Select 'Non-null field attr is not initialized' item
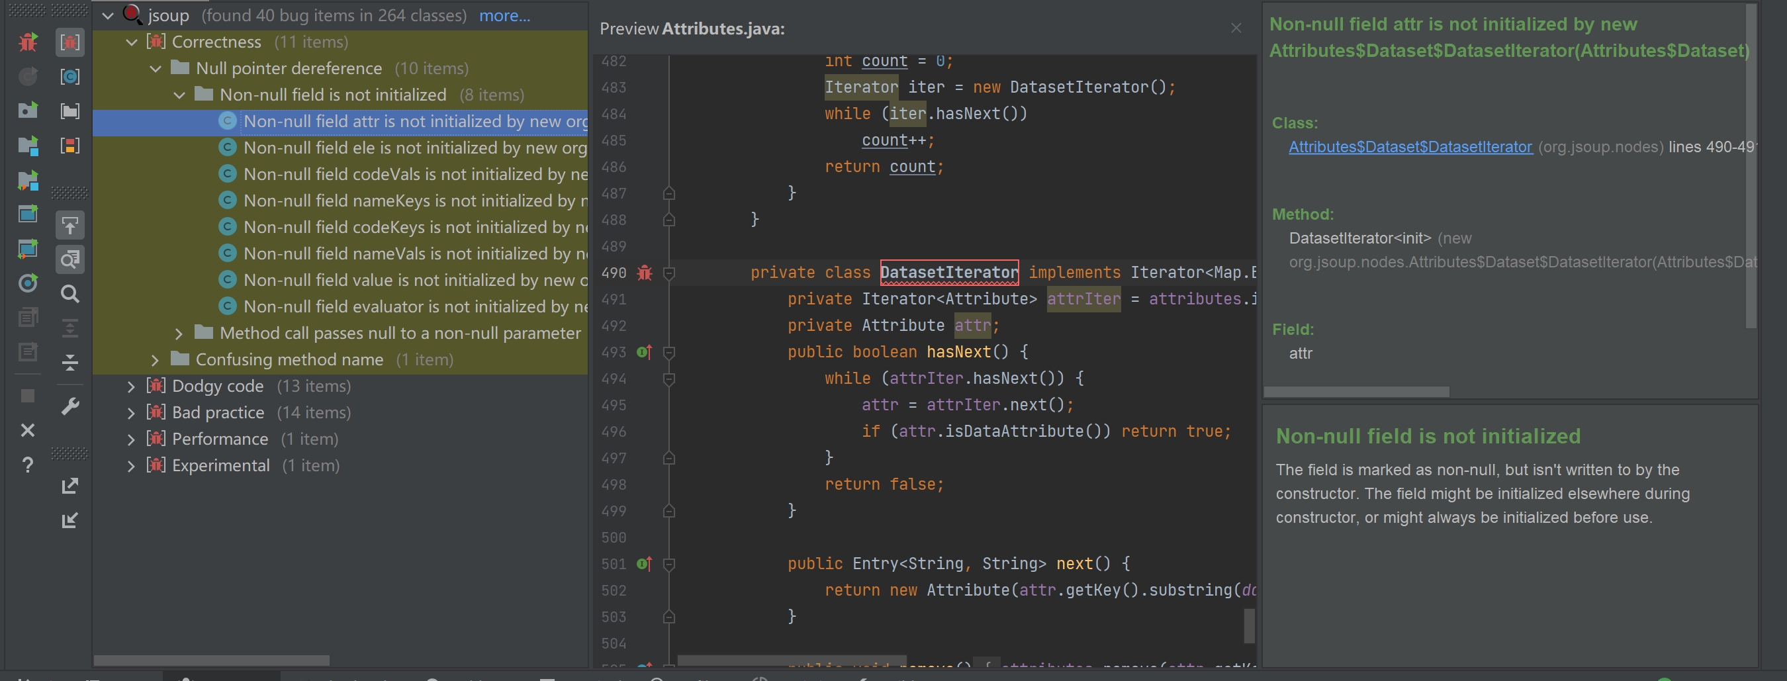Image resolution: width=1787 pixels, height=681 pixels. [x=340, y=122]
